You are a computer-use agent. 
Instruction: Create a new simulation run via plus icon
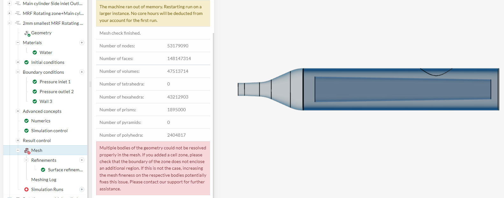82,189
